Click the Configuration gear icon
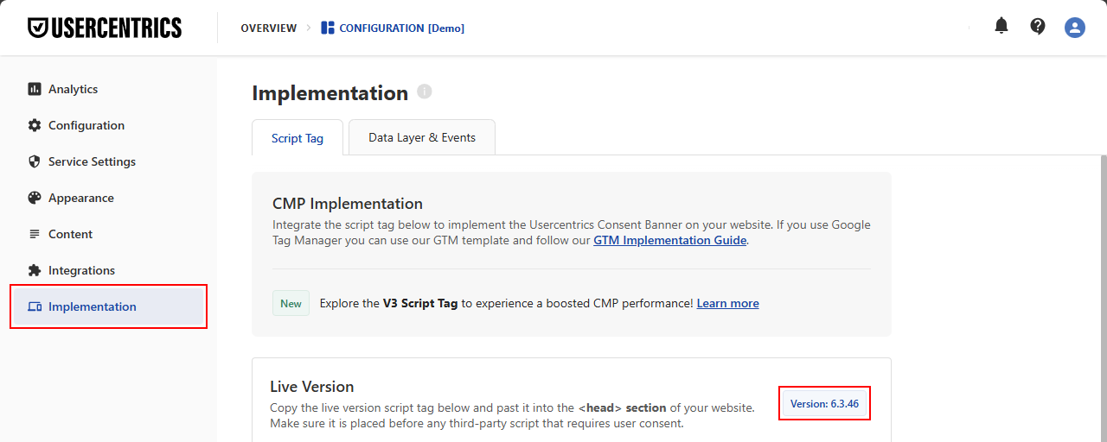This screenshot has width=1107, height=442. (x=35, y=125)
